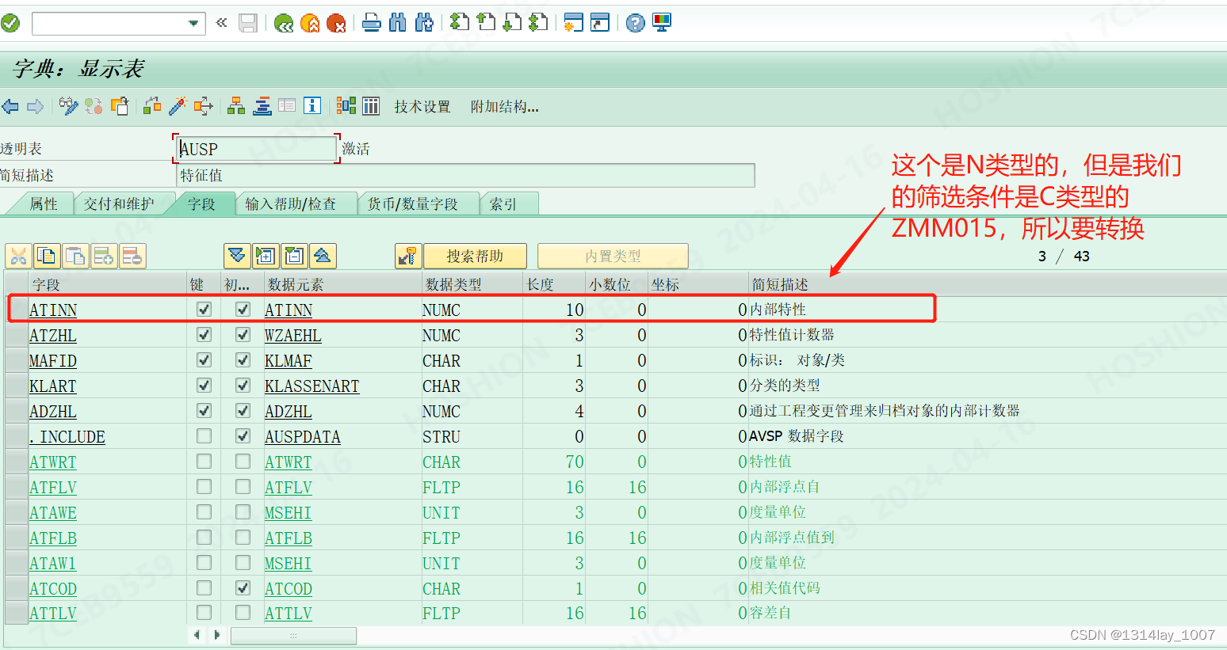The width and height of the screenshot is (1227, 650).
Task: Toggle initial values checkbox for ATCOD row
Action: pos(243,588)
